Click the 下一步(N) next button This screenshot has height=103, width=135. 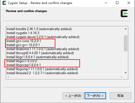pos(95,96)
